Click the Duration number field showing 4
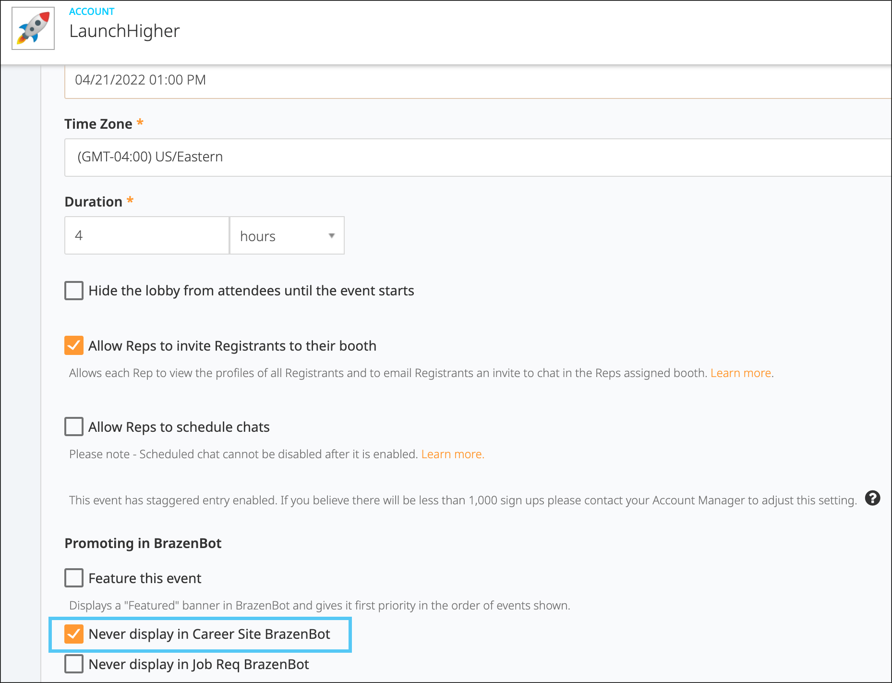The width and height of the screenshot is (892, 683). tap(147, 235)
